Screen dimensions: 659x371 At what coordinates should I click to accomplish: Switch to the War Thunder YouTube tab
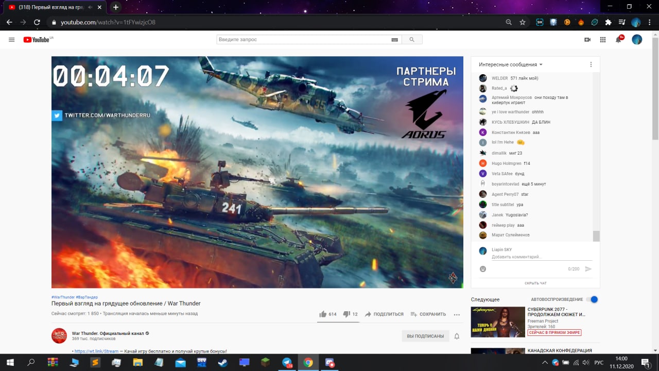tap(54, 7)
